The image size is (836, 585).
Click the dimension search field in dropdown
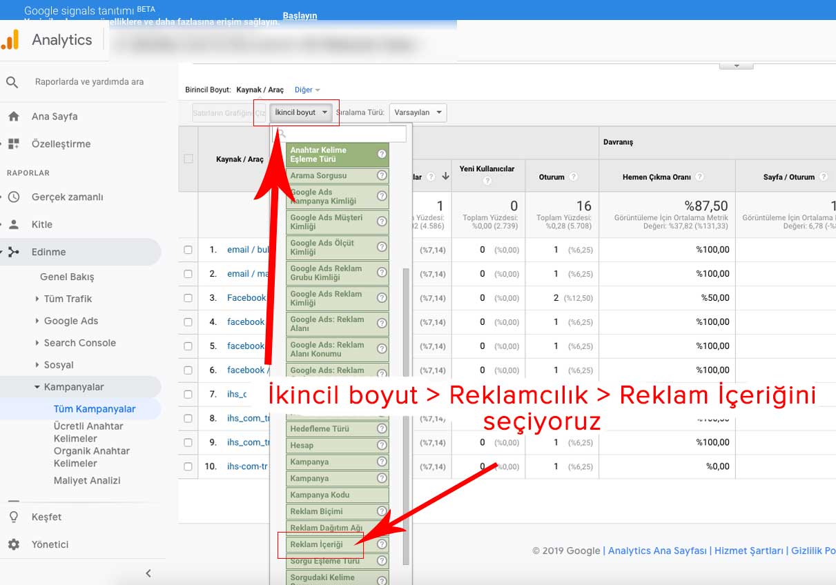pyautogui.click(x=341, y=134)
